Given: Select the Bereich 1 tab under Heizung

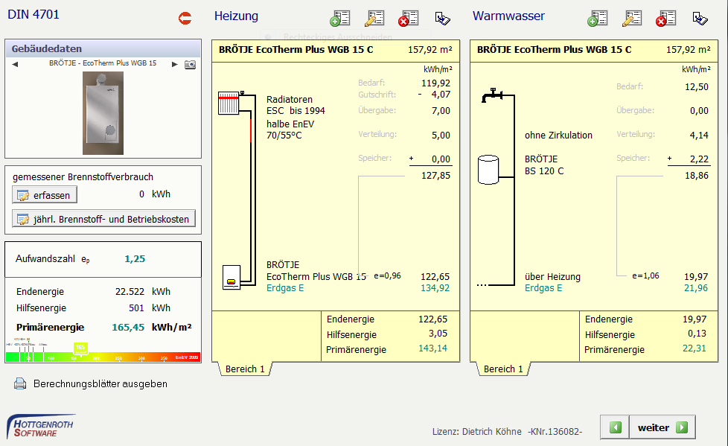Looking at the screenshot, I should click(x=245, y=369).
